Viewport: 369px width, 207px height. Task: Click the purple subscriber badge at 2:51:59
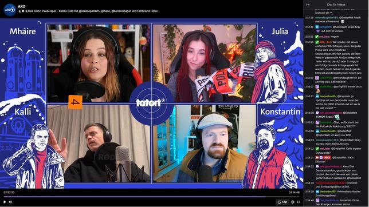(317, 78)
